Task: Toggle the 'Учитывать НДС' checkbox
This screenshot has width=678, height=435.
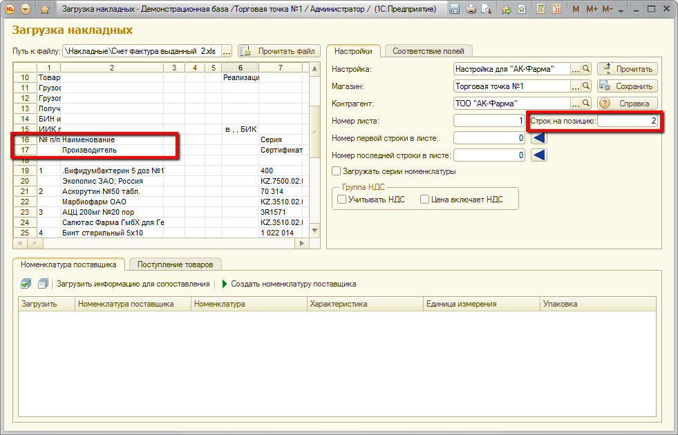Action: tap(341, 200)
